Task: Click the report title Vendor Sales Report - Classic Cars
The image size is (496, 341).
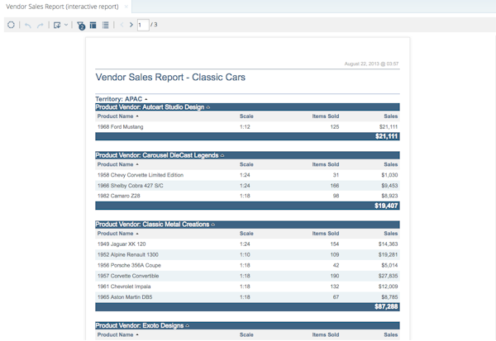Action: point(170,78)
